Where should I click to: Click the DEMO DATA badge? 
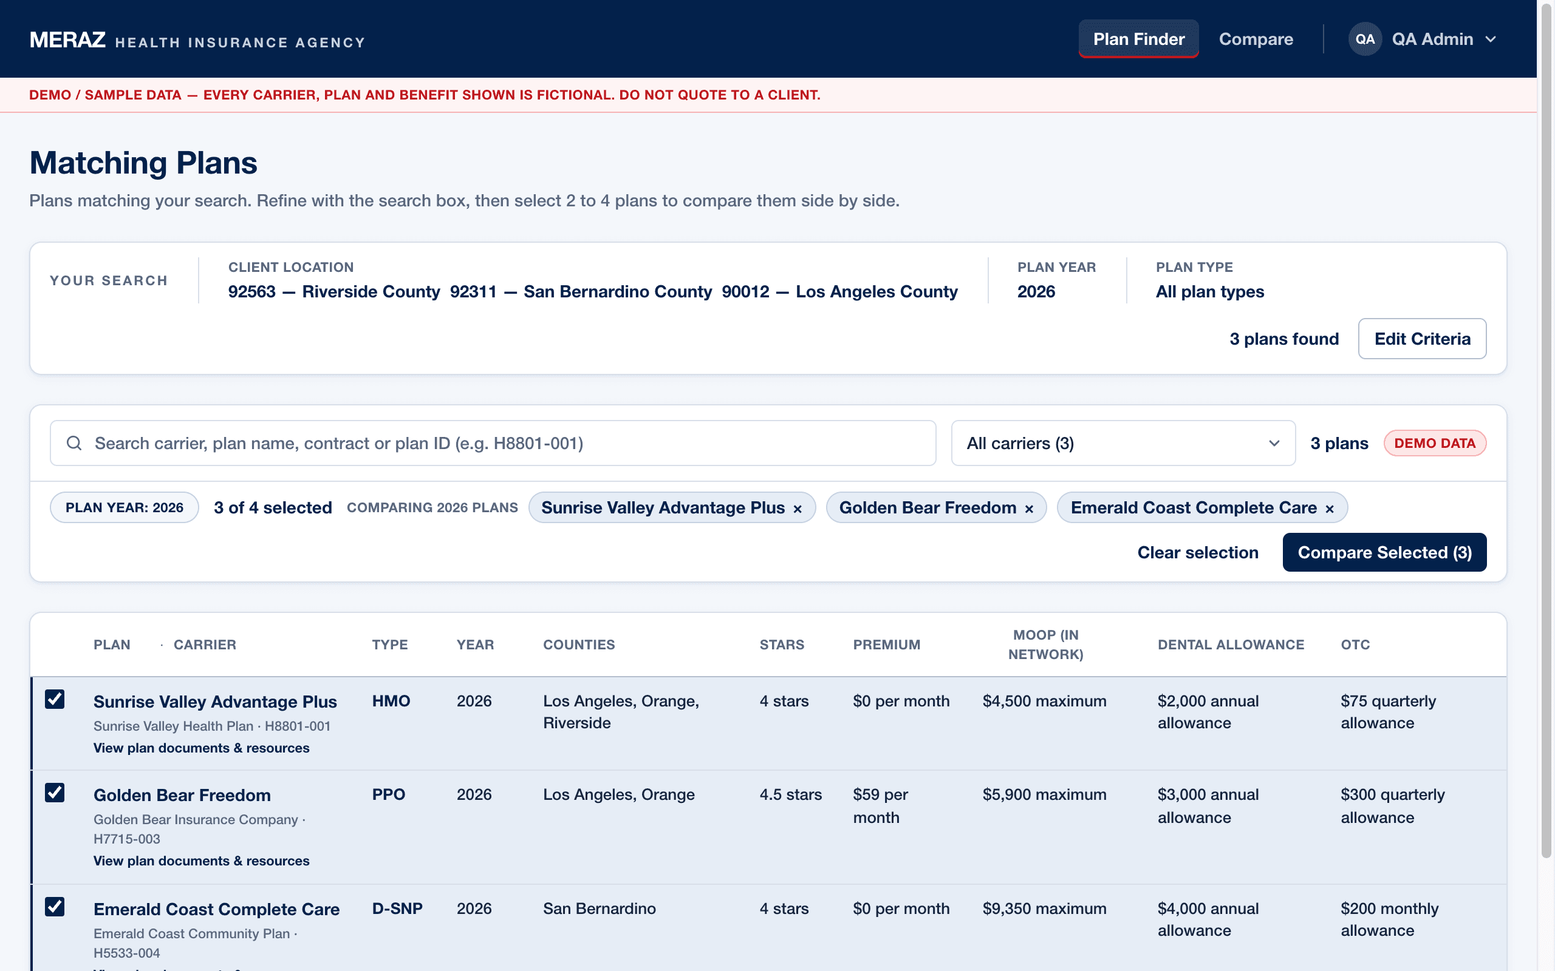point(1434,443)
